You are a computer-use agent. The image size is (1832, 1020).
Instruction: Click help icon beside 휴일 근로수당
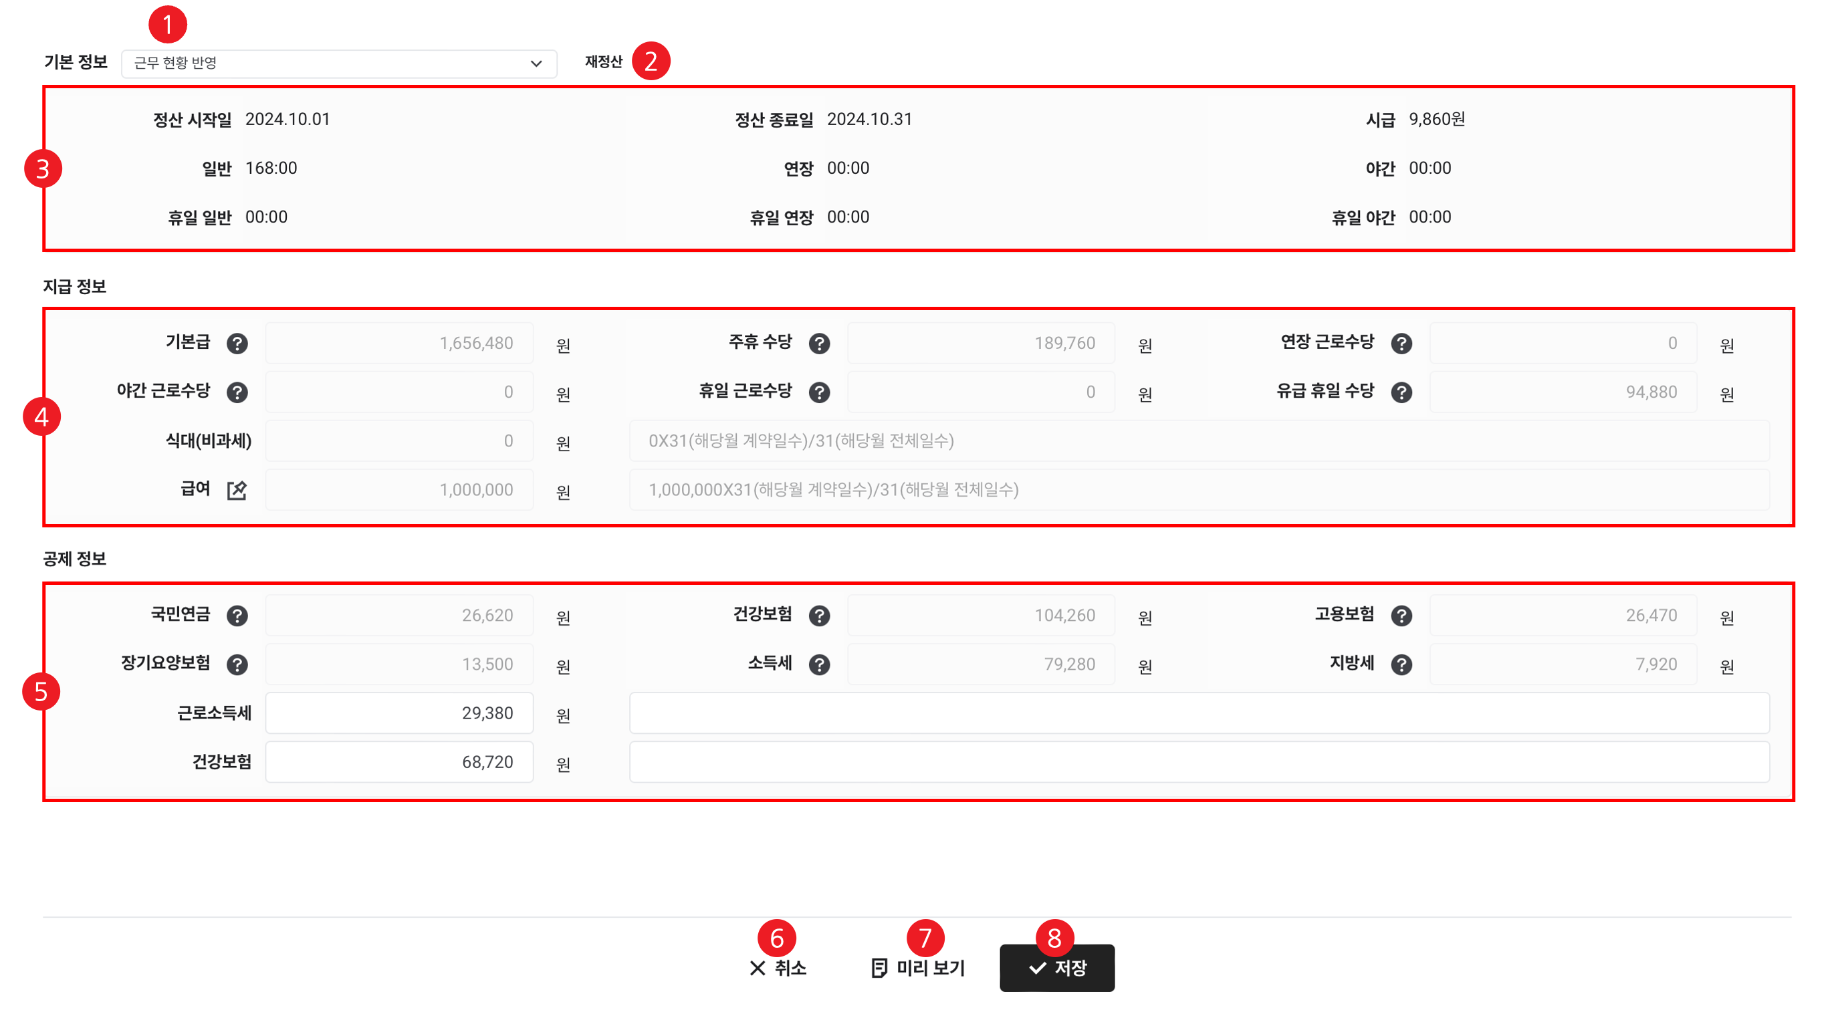coord(818,392)
